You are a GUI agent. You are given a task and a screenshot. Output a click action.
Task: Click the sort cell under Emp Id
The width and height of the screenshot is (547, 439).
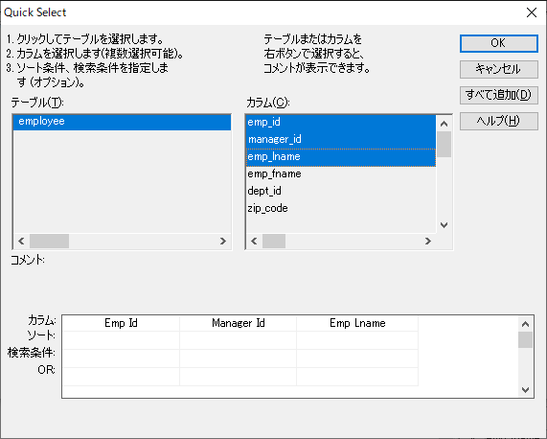tap(121, 340)
